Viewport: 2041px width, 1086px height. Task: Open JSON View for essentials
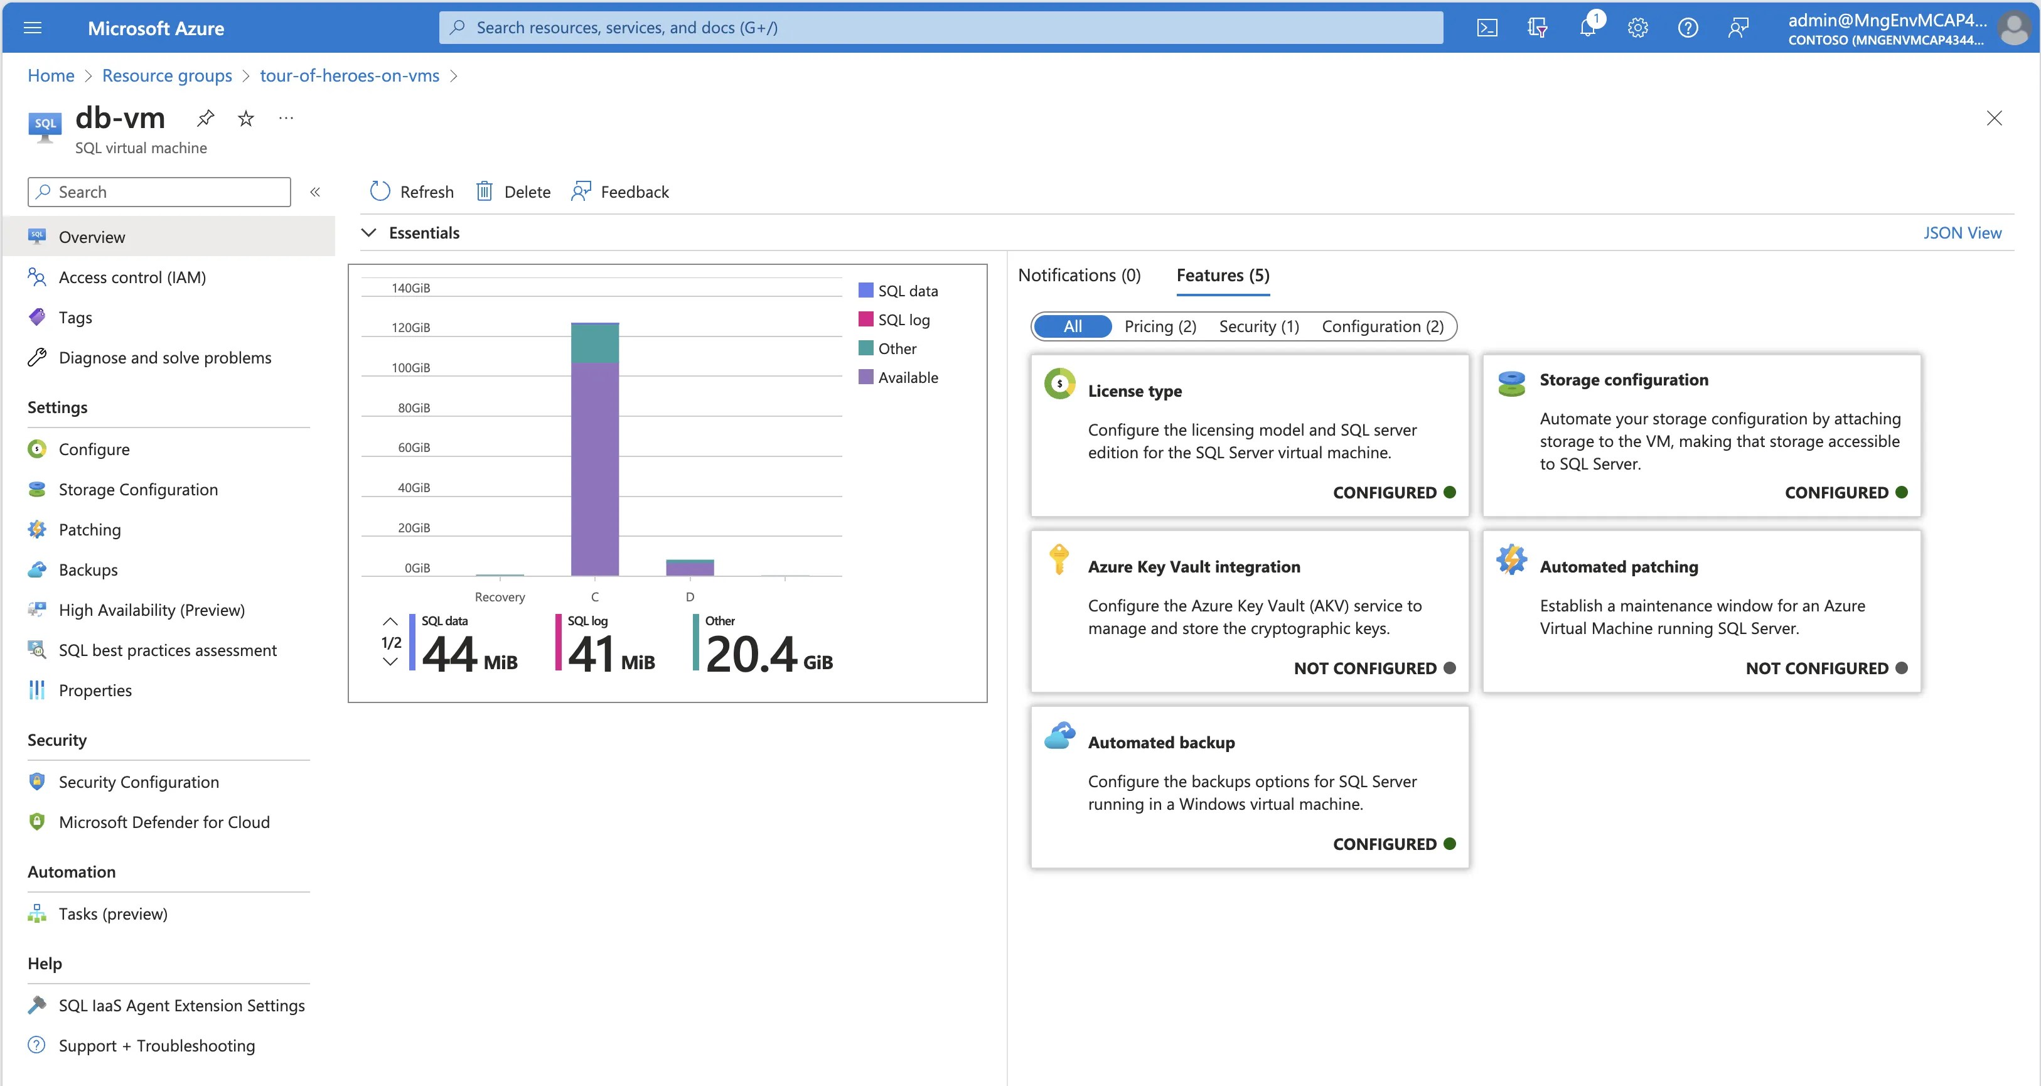click(x=1963, y=232)
